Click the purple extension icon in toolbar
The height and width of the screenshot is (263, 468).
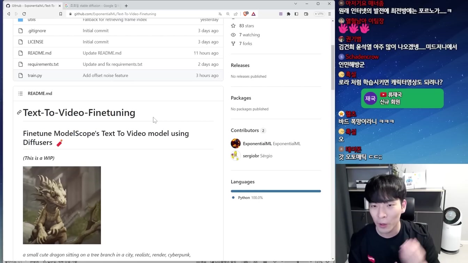pos(281,14)
